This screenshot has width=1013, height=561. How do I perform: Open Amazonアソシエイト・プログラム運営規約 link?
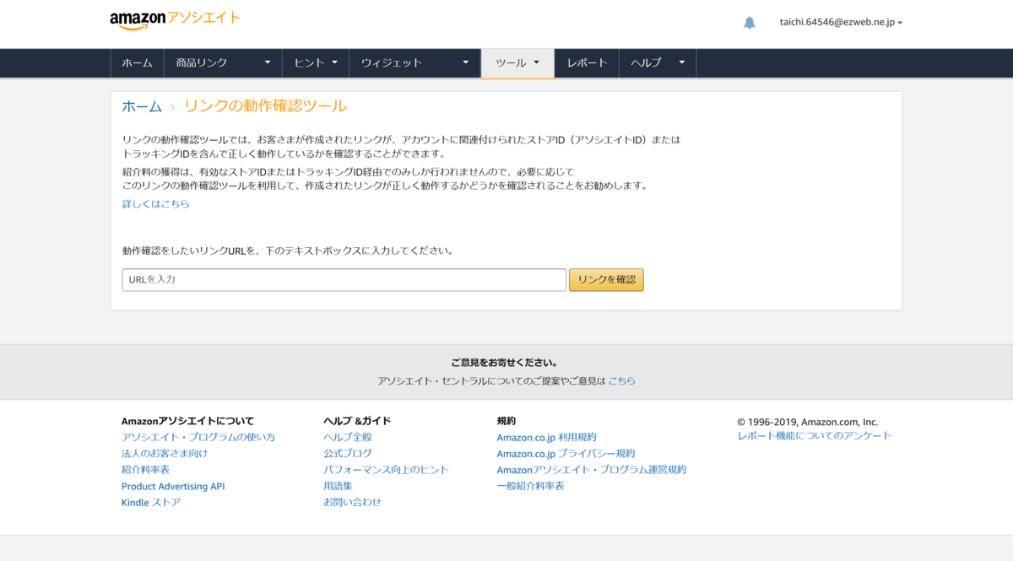click(x=592, y=470)
